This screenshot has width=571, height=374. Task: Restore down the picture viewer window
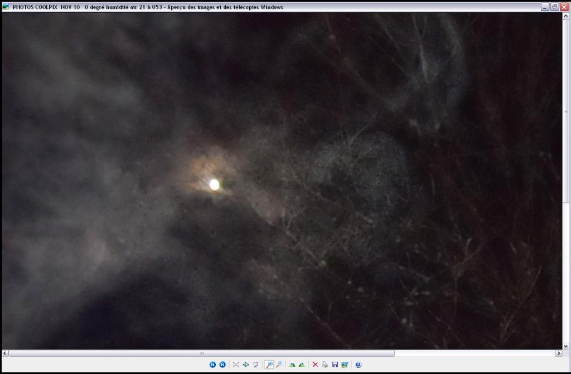(x=555, y=7)
